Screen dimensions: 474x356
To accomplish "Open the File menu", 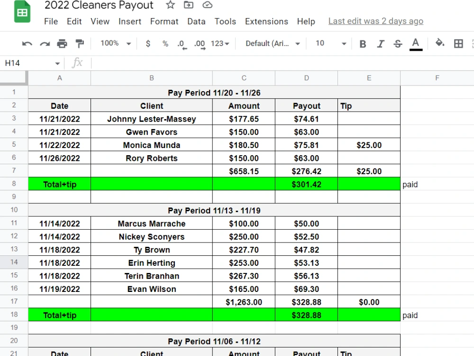I will (x=51, y=21).
